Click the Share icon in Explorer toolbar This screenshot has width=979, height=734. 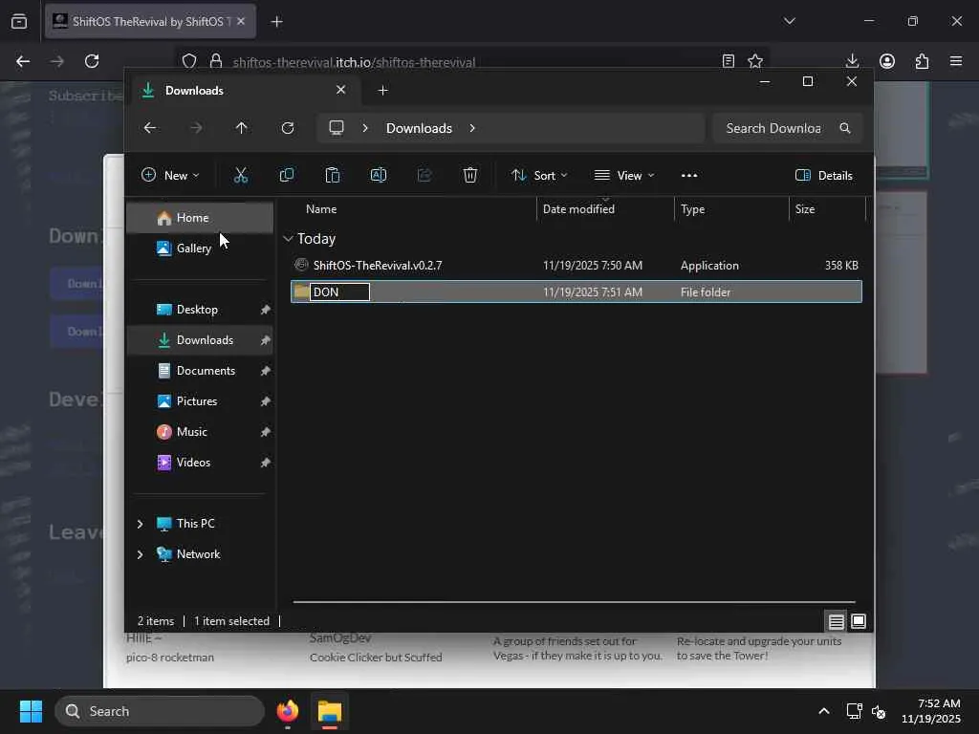pyautogui.click(x=424, y=176)
